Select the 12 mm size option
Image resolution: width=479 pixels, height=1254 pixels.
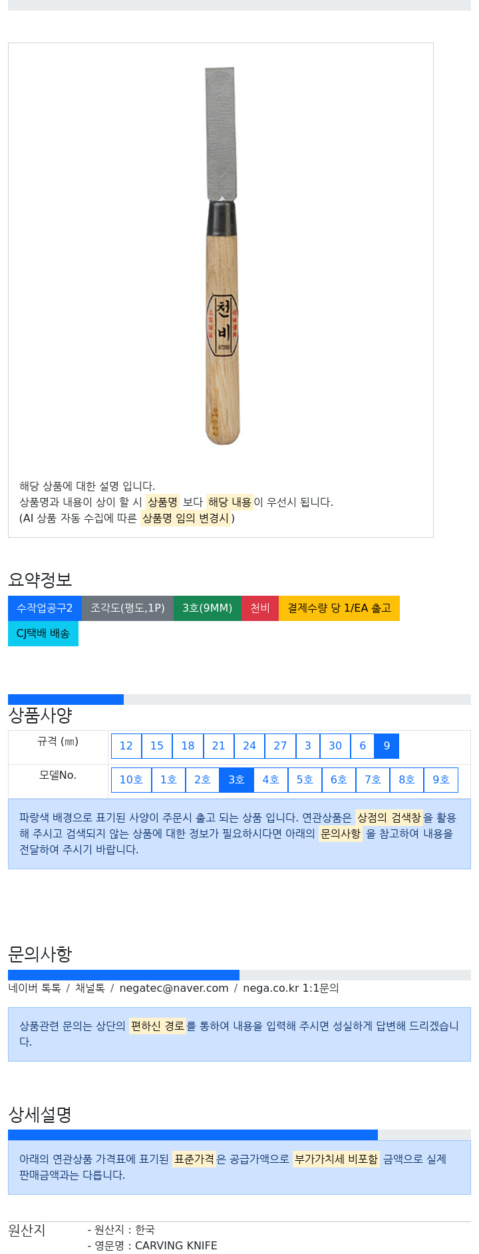tap(126, 746)
